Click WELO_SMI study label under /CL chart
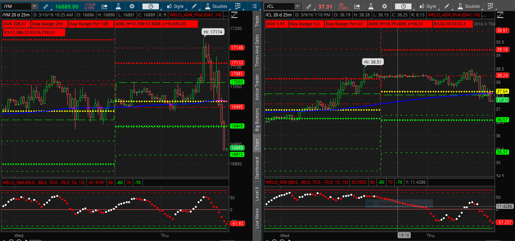 tap(307, 182)
